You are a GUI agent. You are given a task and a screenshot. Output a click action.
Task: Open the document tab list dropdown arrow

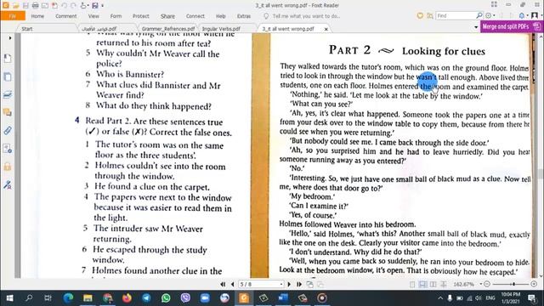(x=476, y=27)
